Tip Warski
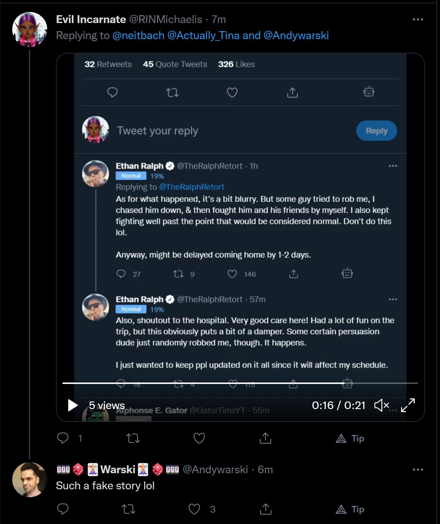Image resolution: width=440 pixels, height=524 pixels. [x=350, y=509]
